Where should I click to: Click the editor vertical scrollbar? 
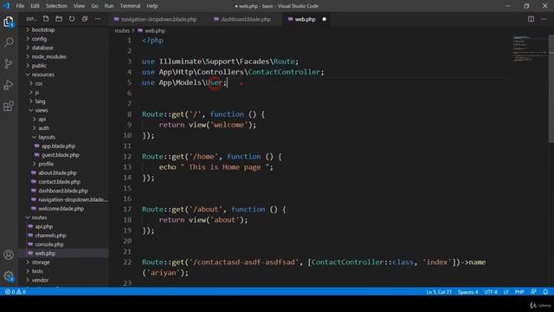click(551, 88)
